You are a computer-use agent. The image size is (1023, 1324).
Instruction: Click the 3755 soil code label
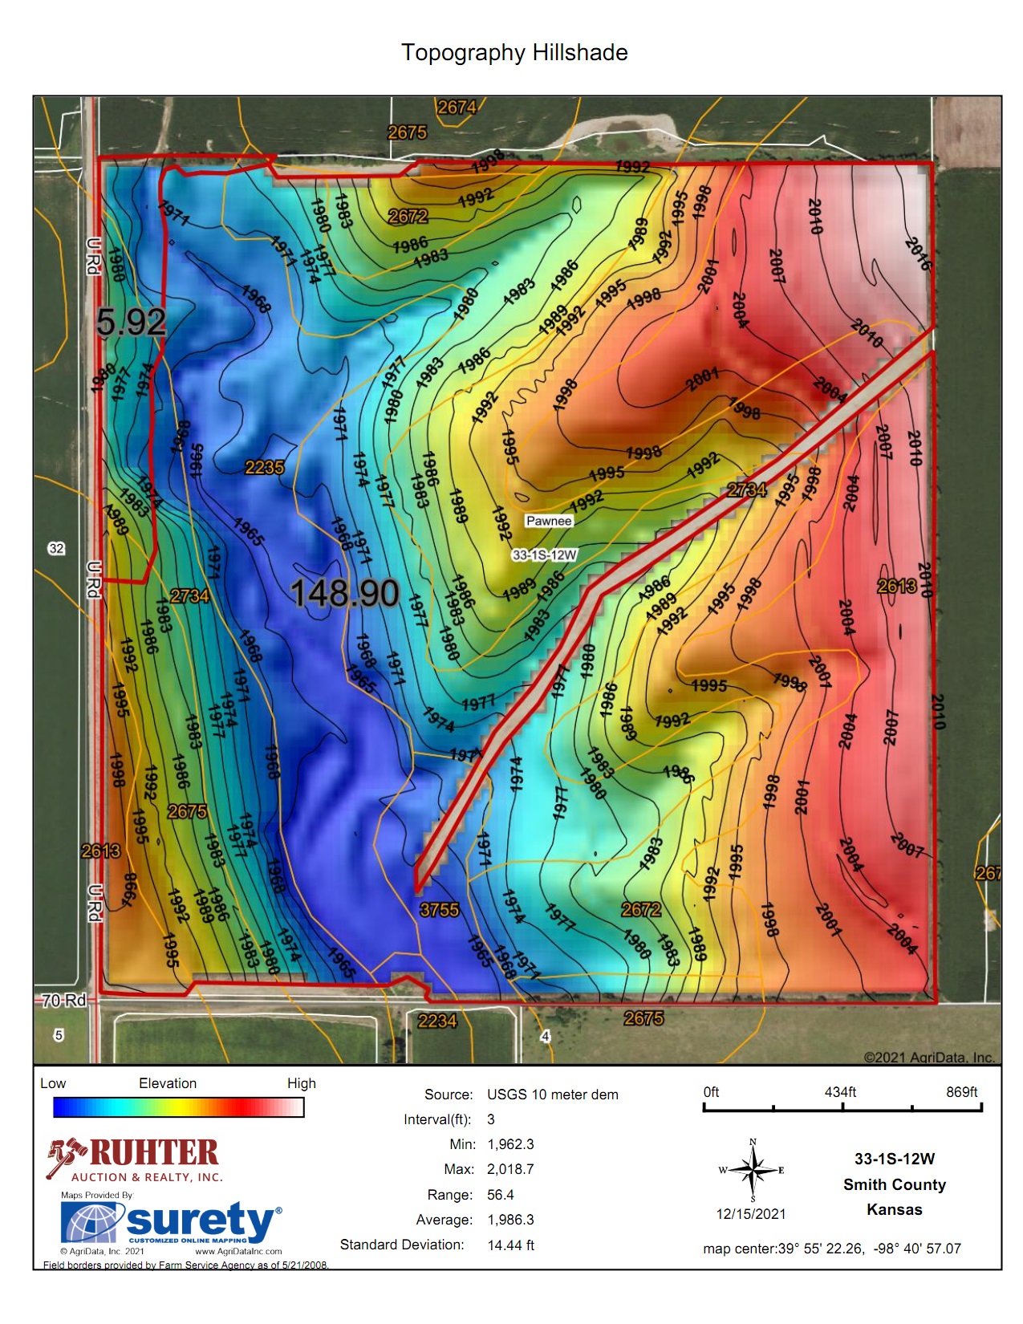pyautogui.click(x=439, y=910)
